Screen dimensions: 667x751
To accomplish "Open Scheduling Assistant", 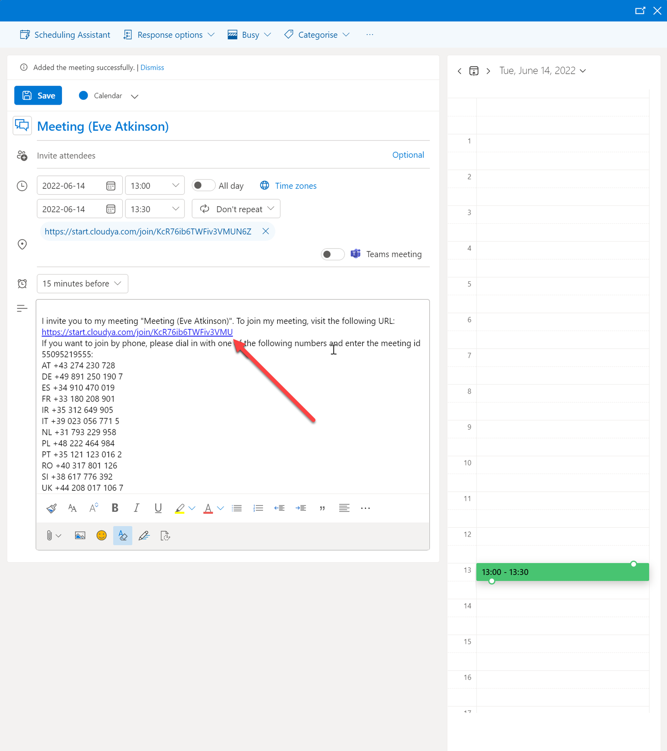I will coord(65,35).
